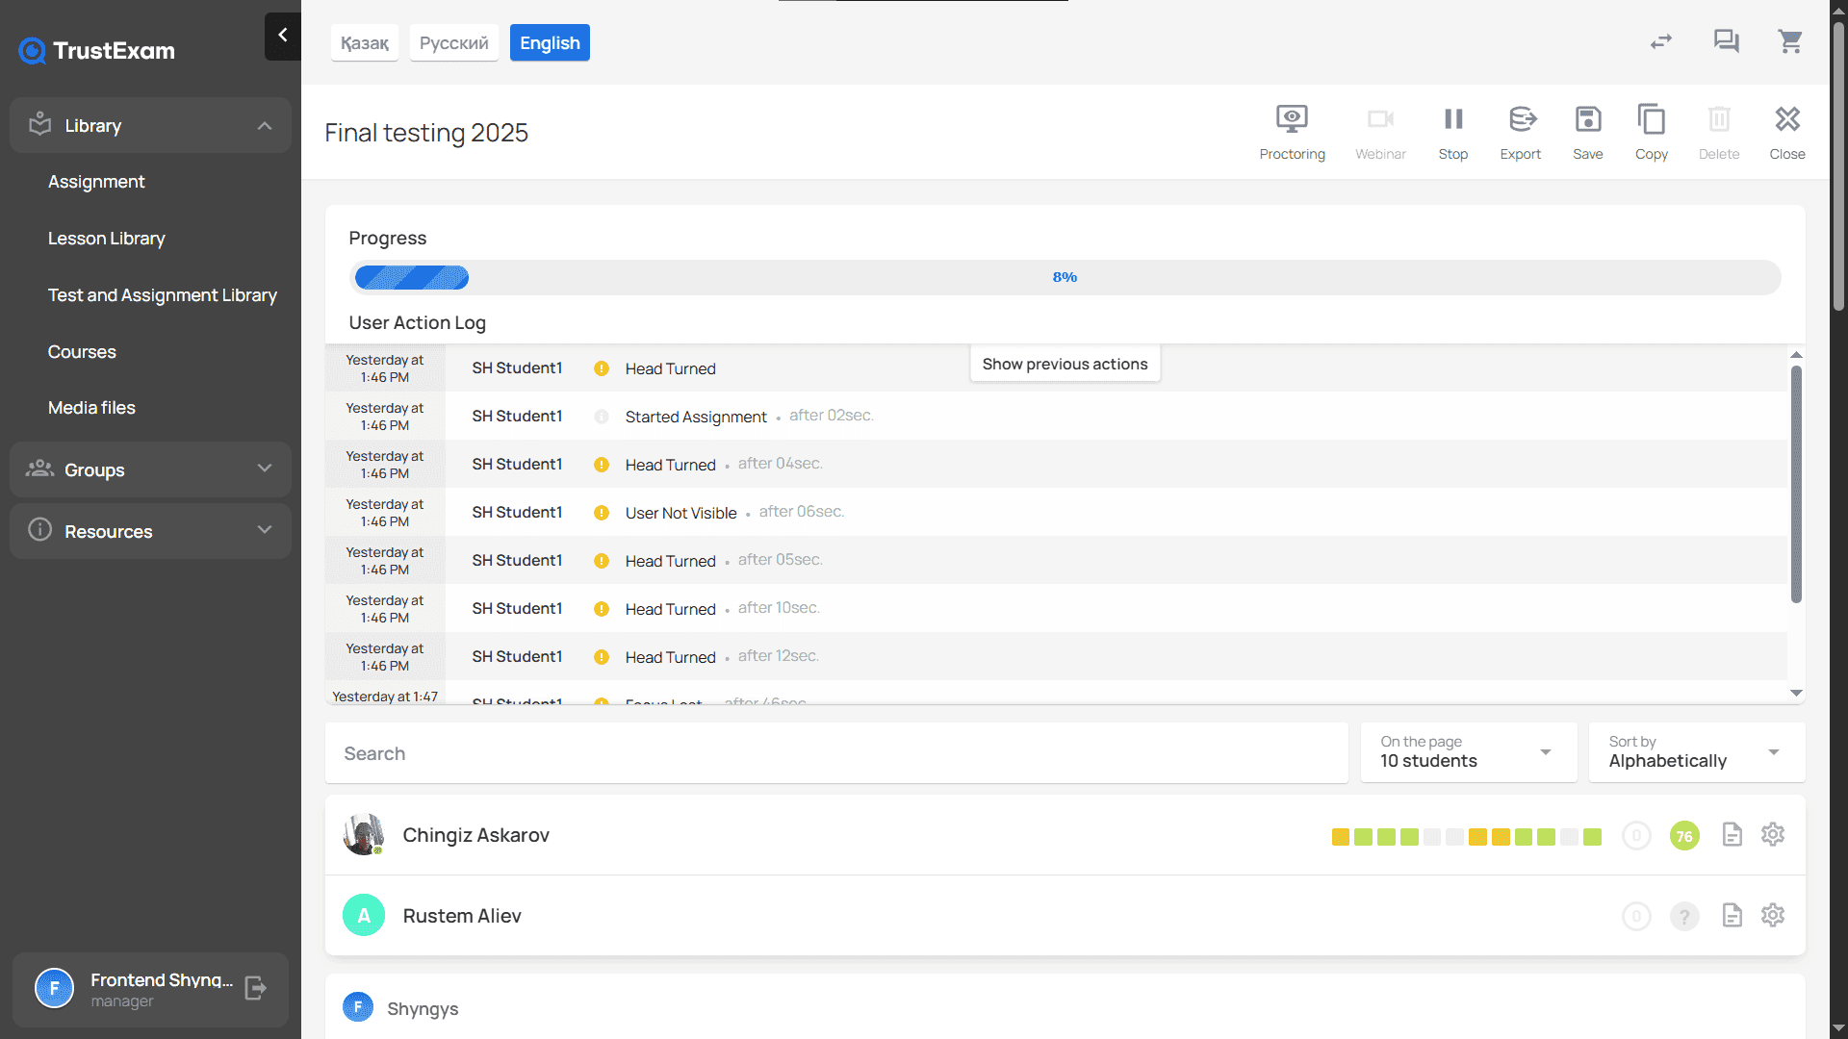Click the Shyngys blue avatar
The width and height of the screenshot is (1848, 1039).
click(x=358, y=1007)
